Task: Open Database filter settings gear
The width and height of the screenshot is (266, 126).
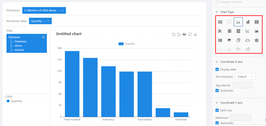Action: pos(43,37)
